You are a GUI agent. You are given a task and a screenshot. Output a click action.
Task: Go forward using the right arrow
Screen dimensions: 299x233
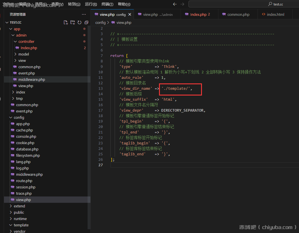coord(183,4)
